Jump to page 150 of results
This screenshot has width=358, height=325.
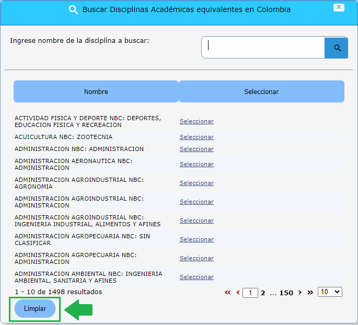coord(286,293)
